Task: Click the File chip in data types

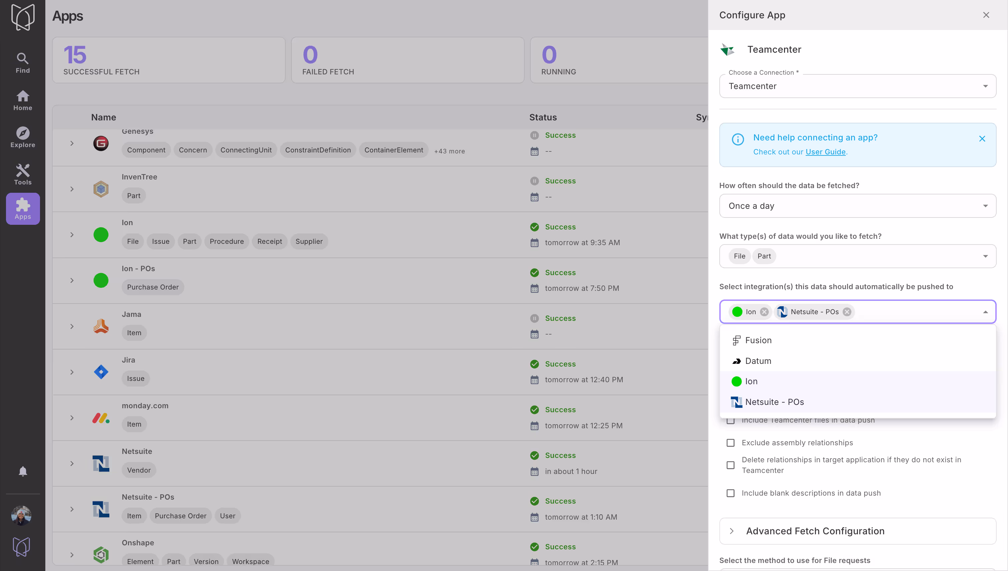Action: tap(739, 256)
